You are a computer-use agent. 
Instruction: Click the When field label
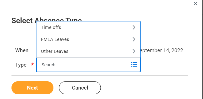(22, 50)
